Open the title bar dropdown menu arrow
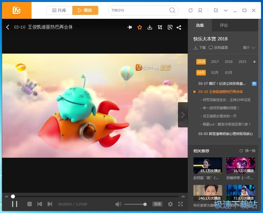 coord(226,10)
